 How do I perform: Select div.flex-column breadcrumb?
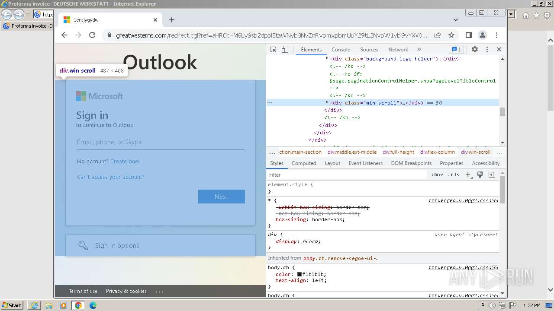pyautogui.click(x=437, y=152)
